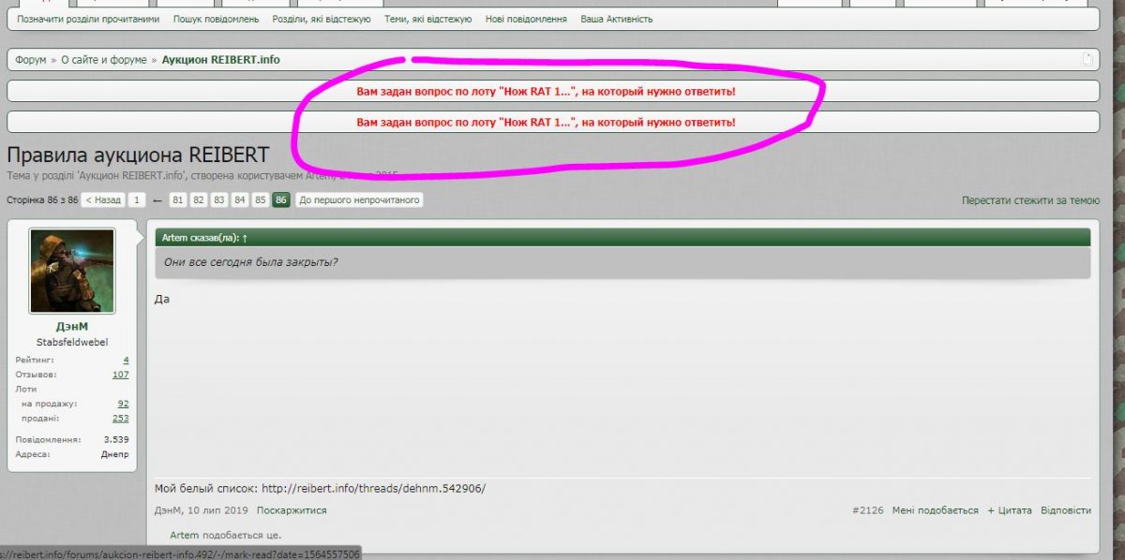Open post number #2126 permalink
The height and width of the screenshot is (560, 1125).
(x=868, y=510)
